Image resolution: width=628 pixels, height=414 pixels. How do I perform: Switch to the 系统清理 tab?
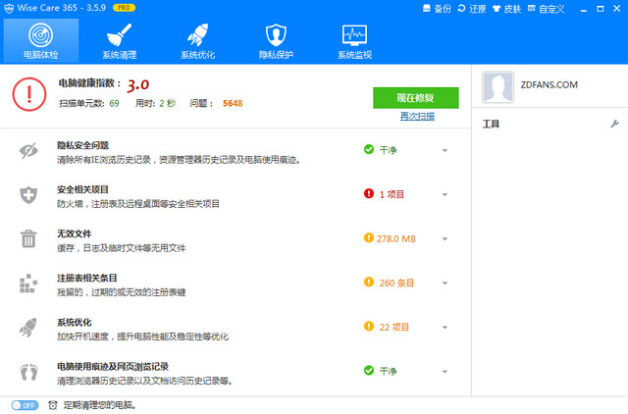[x=120, y=41]
